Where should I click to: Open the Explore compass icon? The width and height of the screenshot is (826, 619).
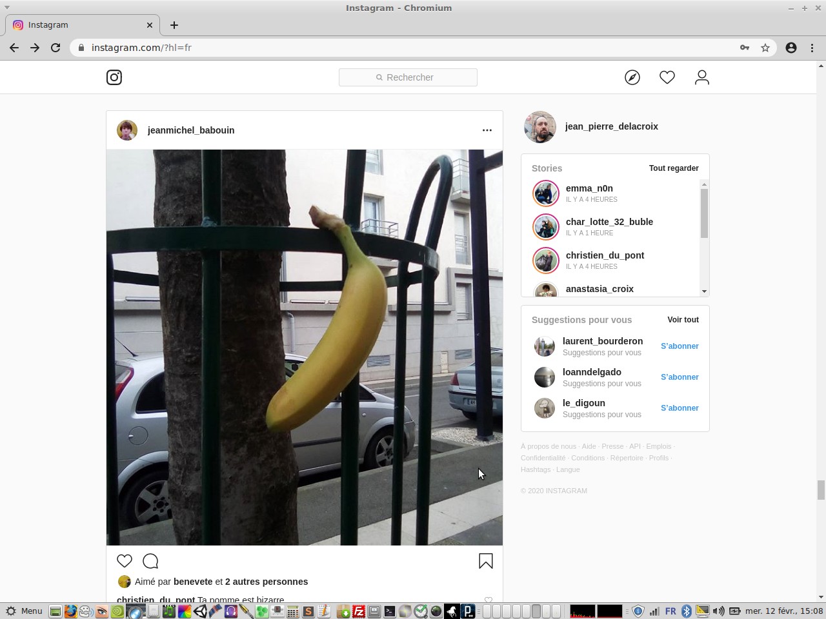tap(632, 77)
